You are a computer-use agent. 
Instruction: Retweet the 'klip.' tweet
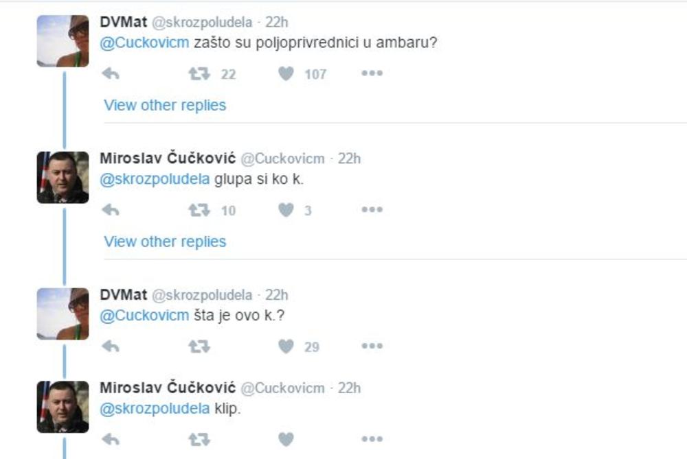click(x=199, y=438)
